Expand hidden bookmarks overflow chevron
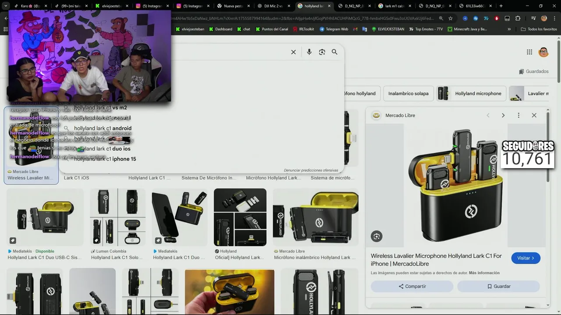561x315 pixels. point(509,29)
